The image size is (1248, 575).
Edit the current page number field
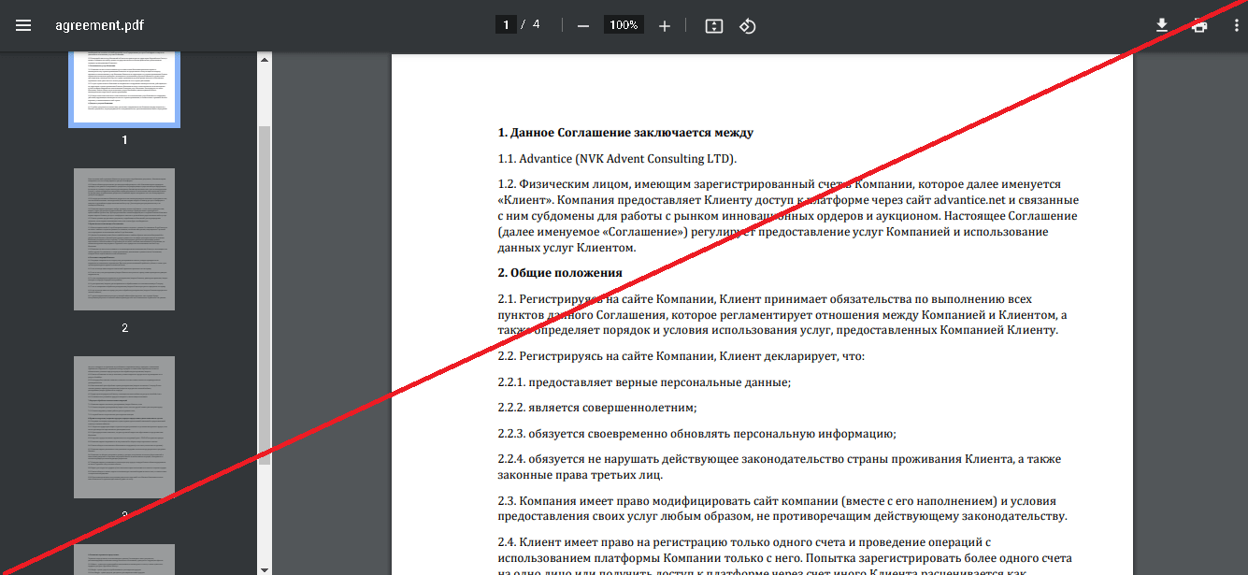click(506, 25)
